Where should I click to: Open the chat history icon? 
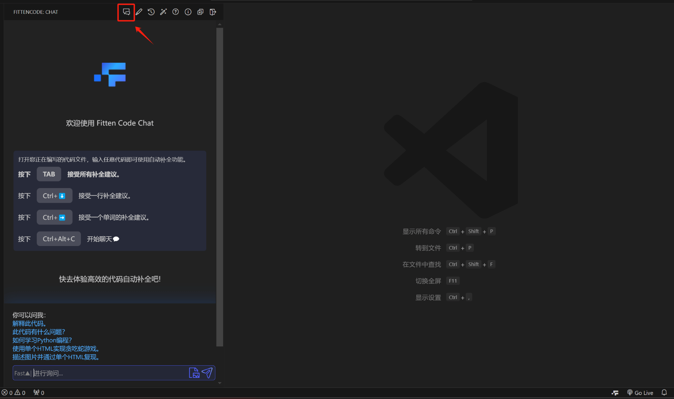point(151,12)
